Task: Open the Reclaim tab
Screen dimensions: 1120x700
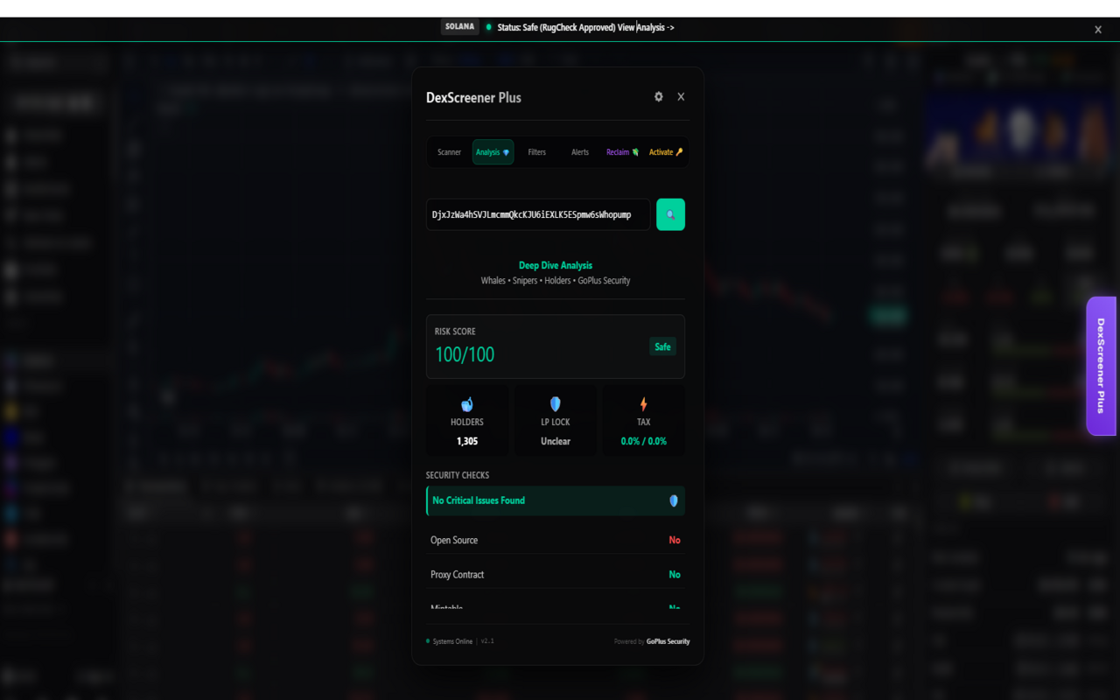Action: pyautogui.click(x=622, y=152)
